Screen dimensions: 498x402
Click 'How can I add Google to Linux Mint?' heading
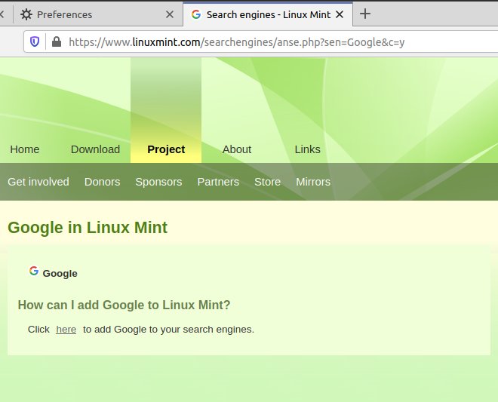tap(124, 305)
